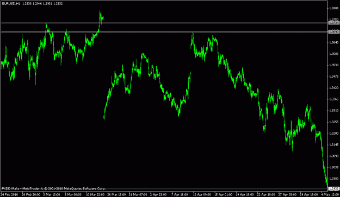This screenshot has height=197, width=340.
Task: Click the 22 Apr 10:00 time label
Action: [x=266, y=194]
